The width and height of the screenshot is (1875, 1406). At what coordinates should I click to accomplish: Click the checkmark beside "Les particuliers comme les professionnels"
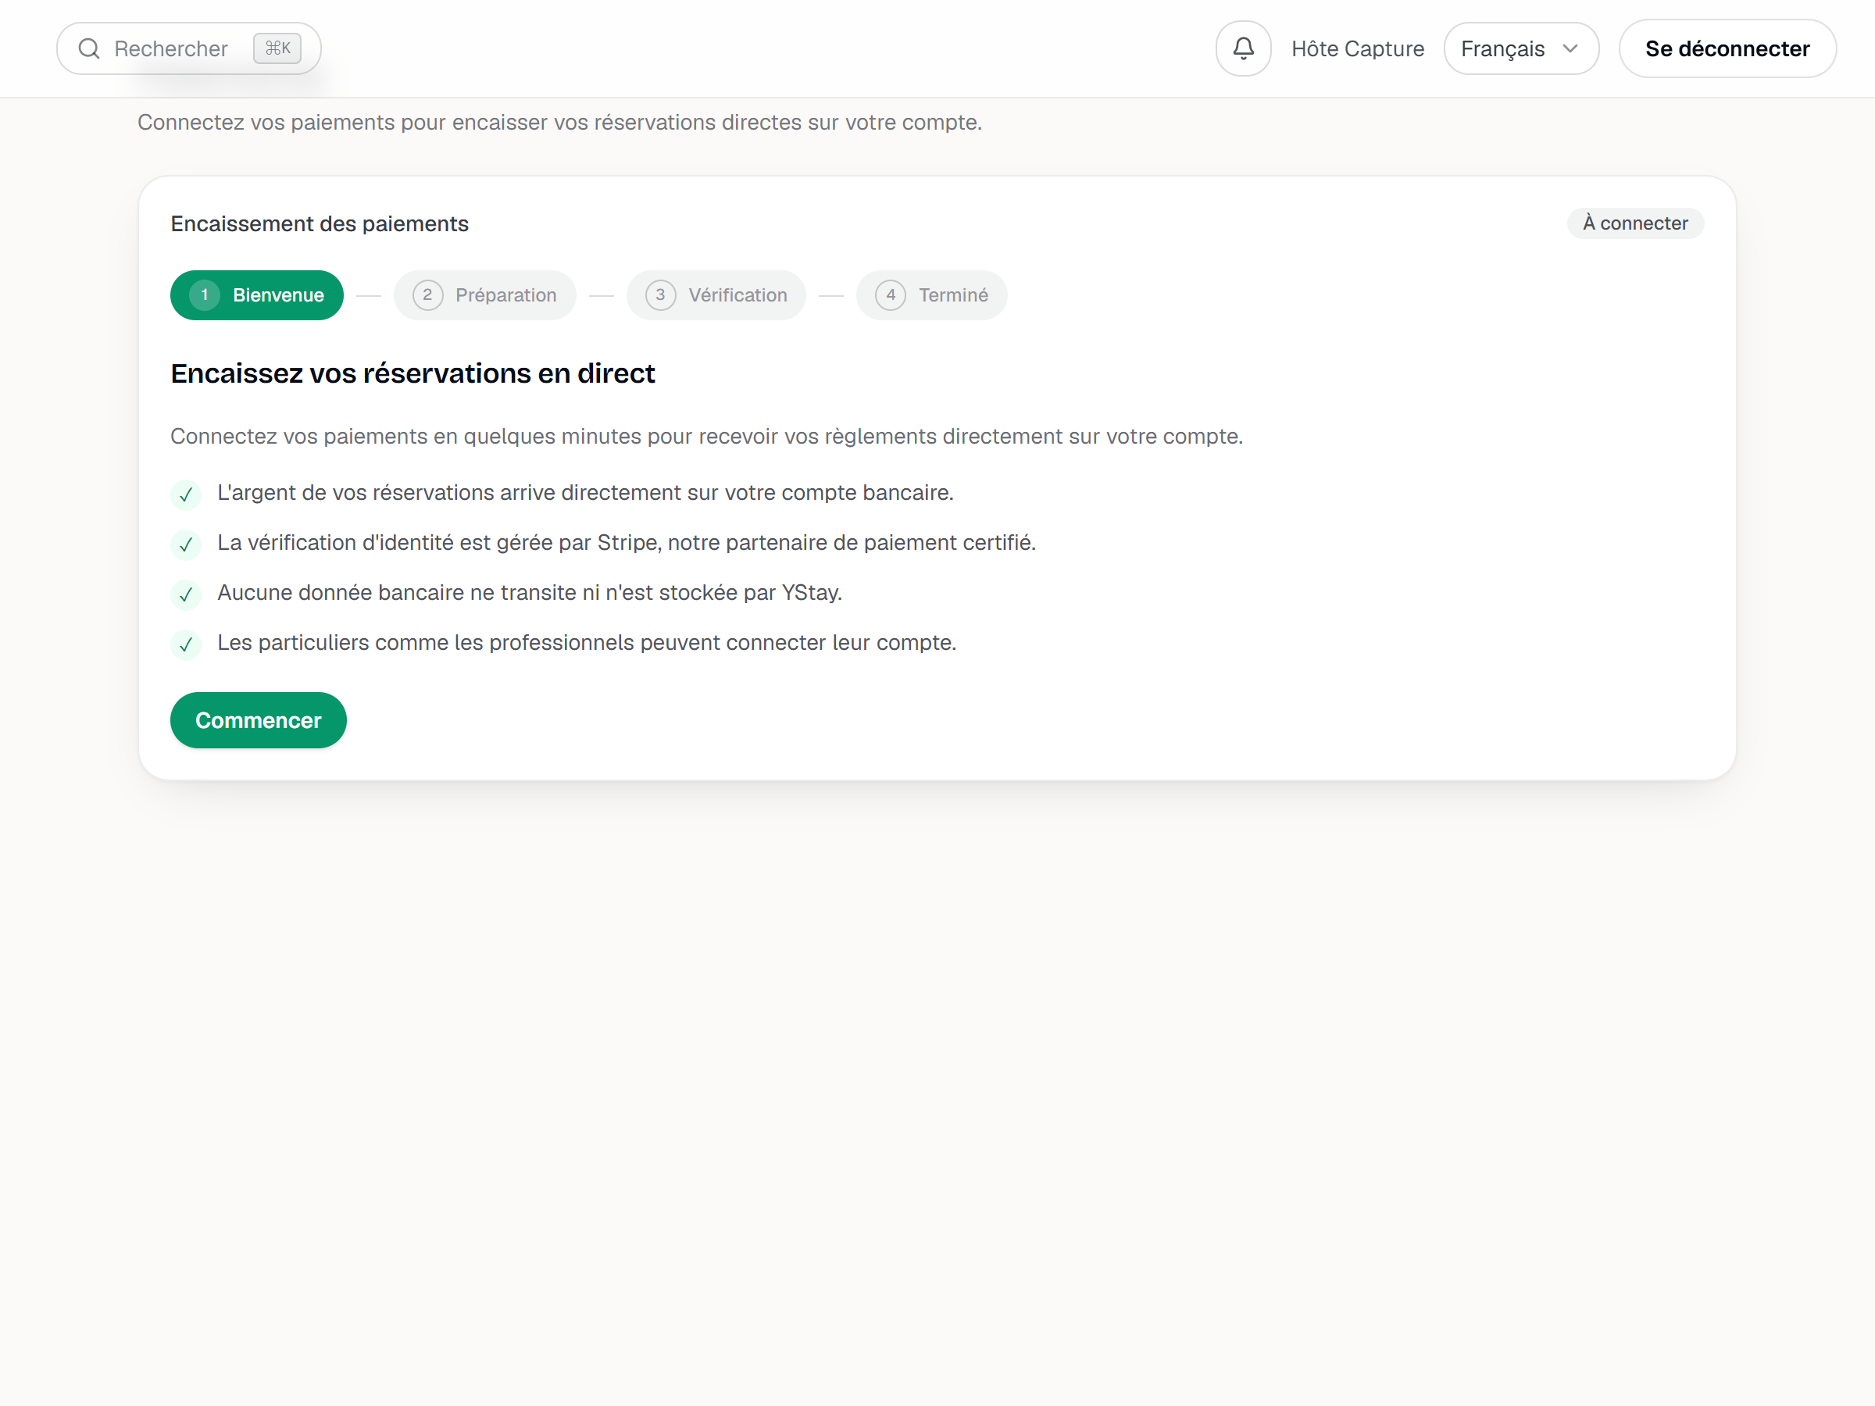[186, 645]
